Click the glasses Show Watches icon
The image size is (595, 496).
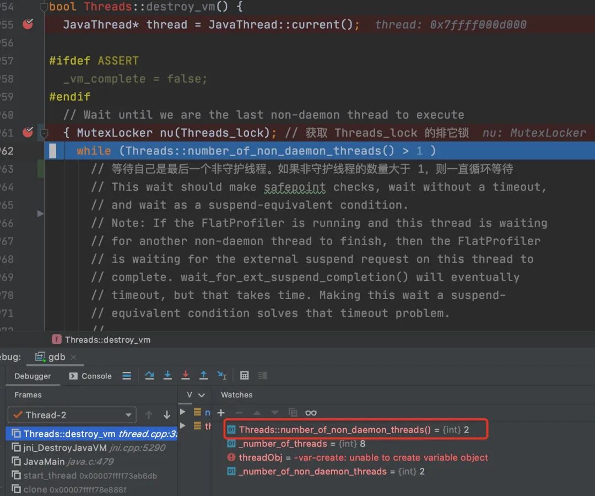pos(311,413)
